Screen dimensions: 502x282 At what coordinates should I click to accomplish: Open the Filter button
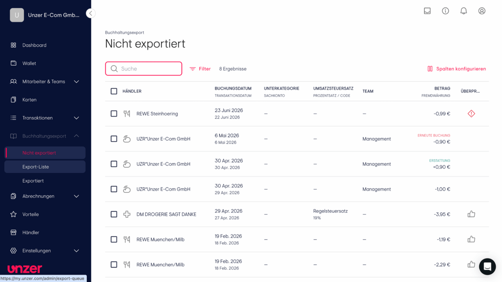[200, 69]
